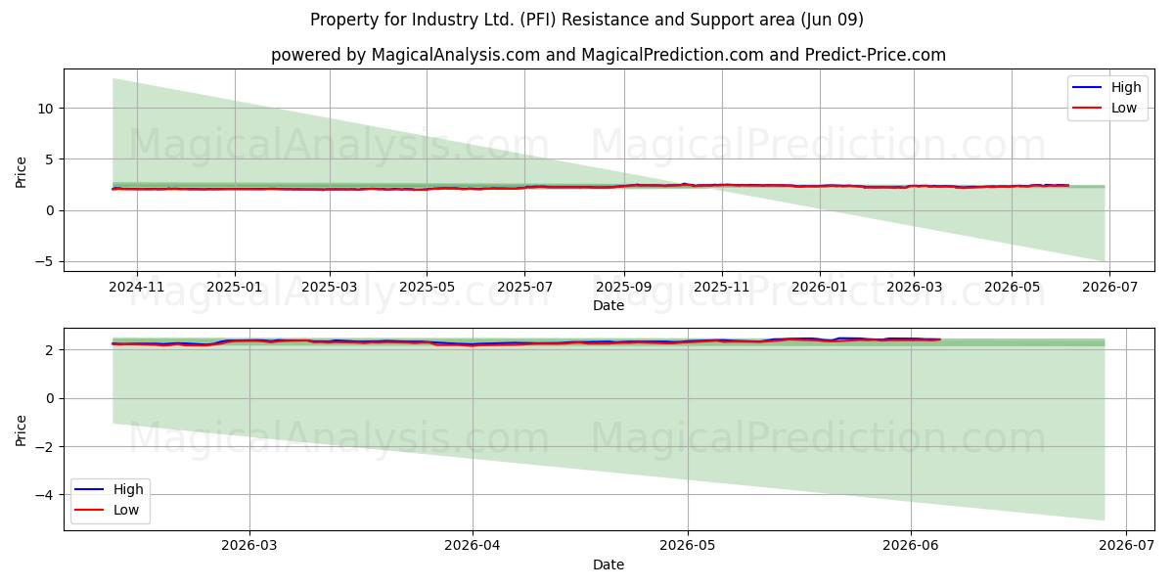Click the '2026-03' x-axis label in the bottom chart
The width and height of the screenshot is (1174, 587).
[x=249, y=548]
